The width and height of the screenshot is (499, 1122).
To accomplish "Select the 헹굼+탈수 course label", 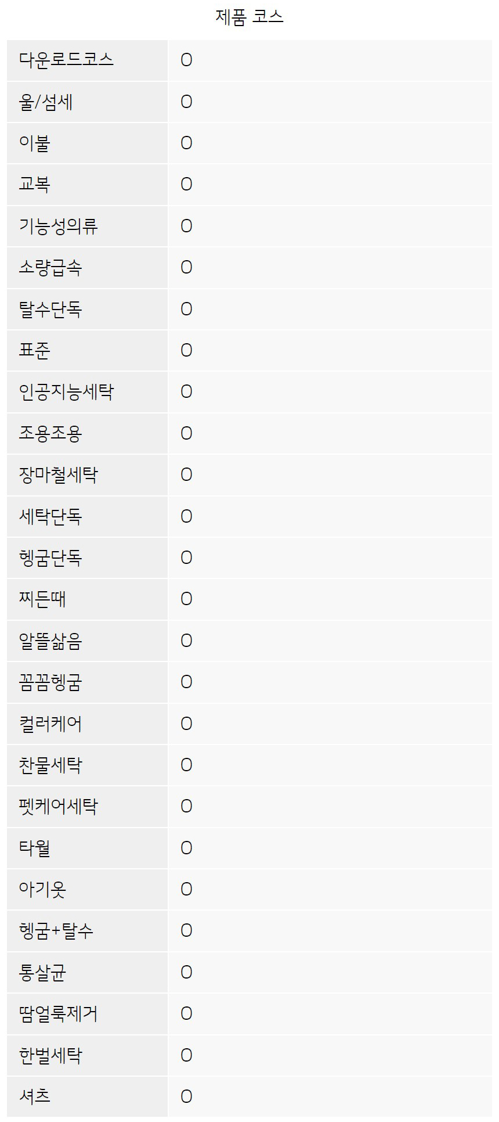I will [56, 930].
